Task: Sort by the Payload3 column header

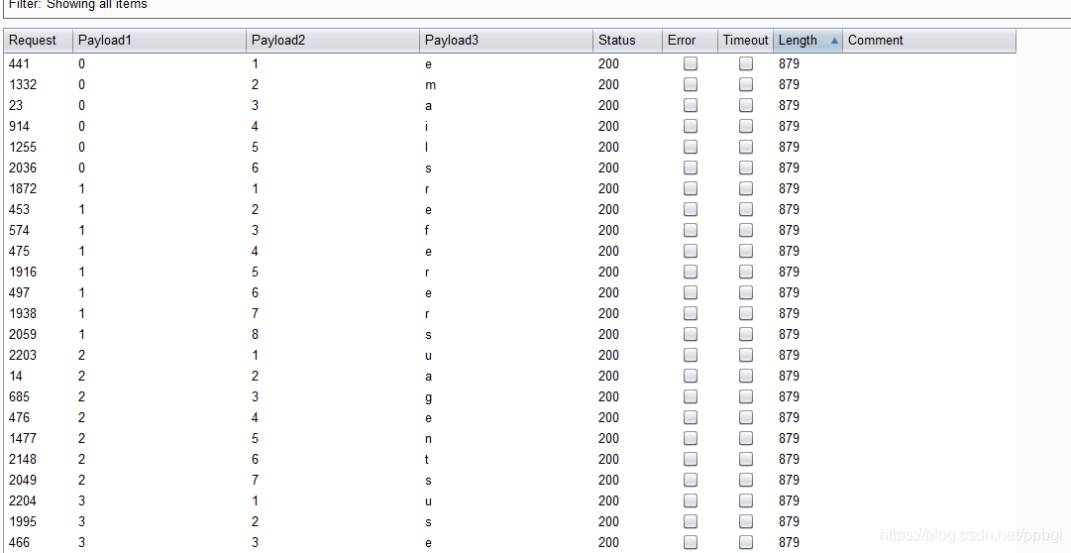Action: (x=506, y=41)
